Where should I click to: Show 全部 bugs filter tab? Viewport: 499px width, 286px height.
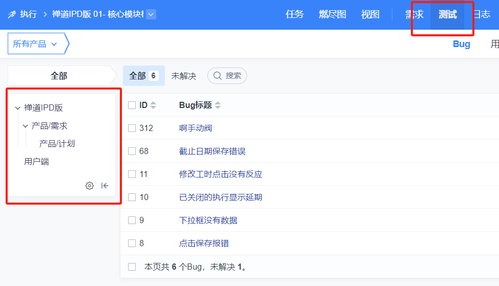coord(144,76)
